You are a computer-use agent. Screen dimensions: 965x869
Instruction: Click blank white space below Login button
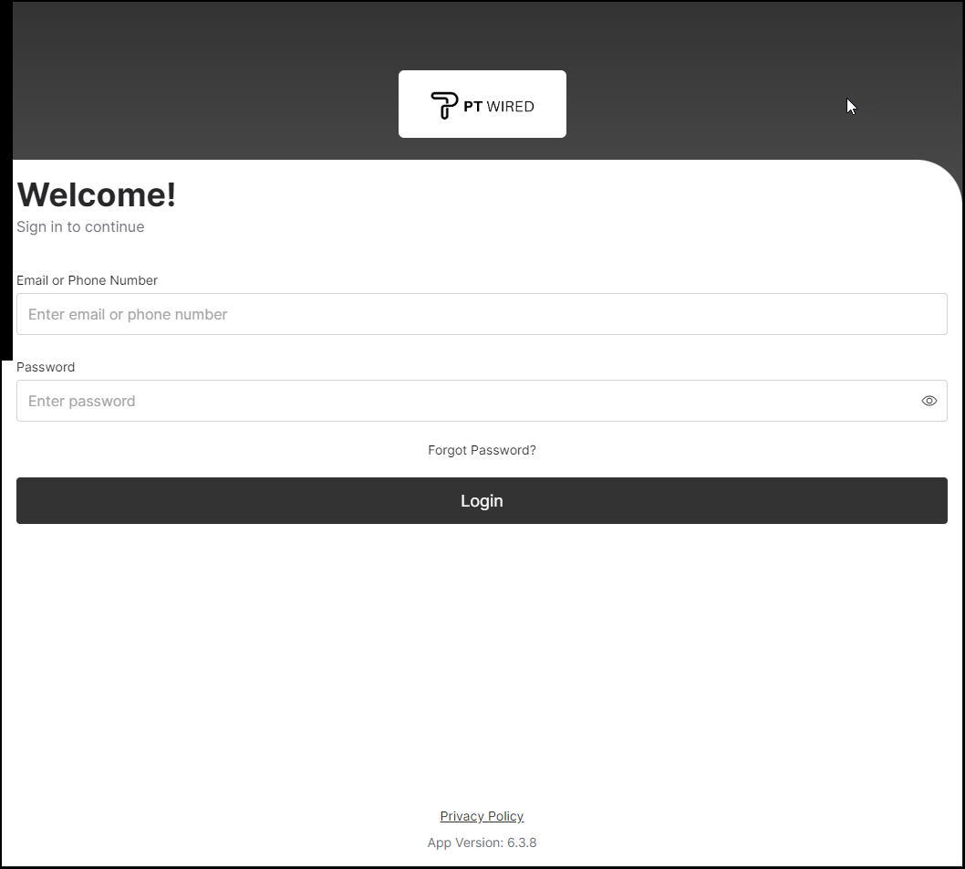pos(482,657)
